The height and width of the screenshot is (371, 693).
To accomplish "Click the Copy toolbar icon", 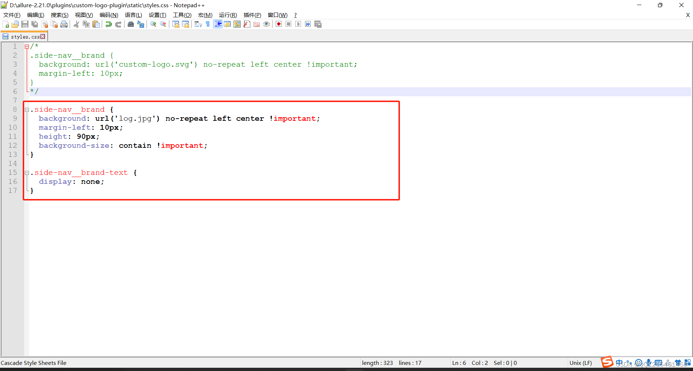I will point(86,24).
